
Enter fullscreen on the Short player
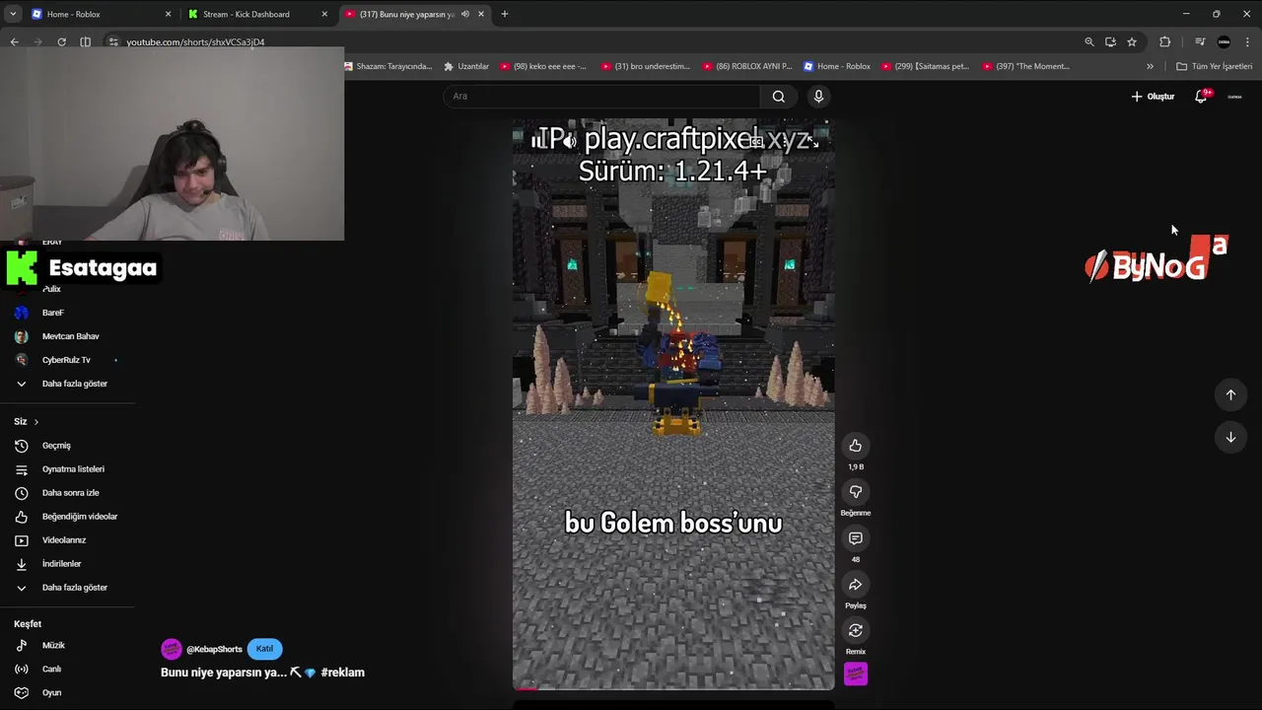[x=812, y=142]
